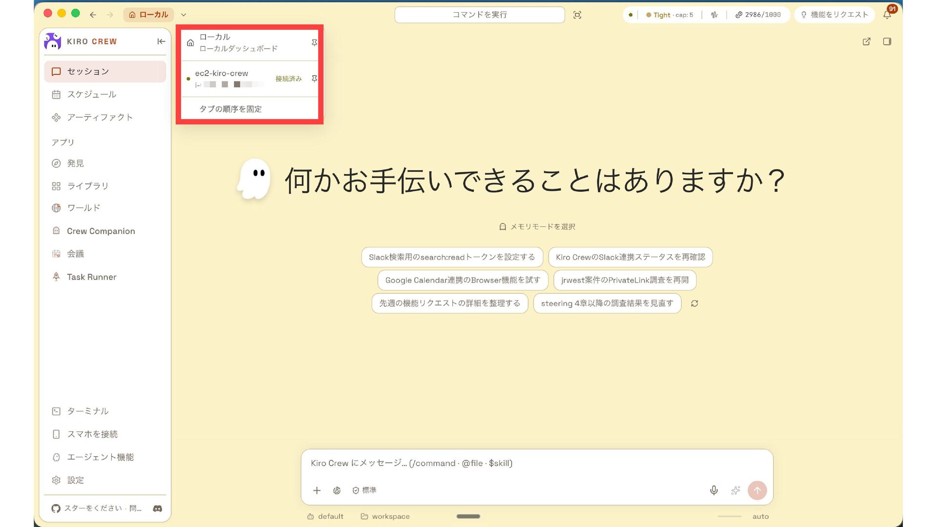
Task: Refresh the suggested prompts
Action: pos(694,304)
